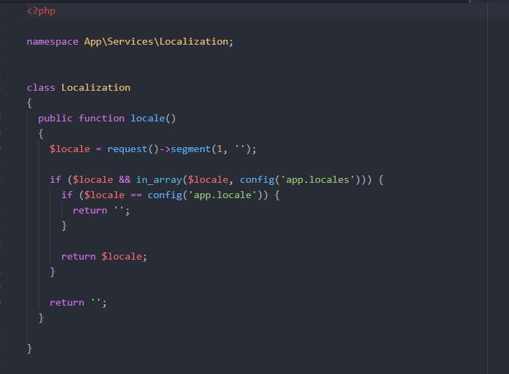509x374 pixels.
Task: Click the 'namespace' keyword
Action: 52,41
